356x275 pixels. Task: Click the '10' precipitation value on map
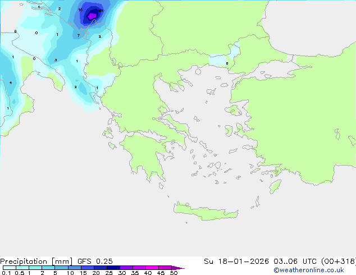[80, 10]
